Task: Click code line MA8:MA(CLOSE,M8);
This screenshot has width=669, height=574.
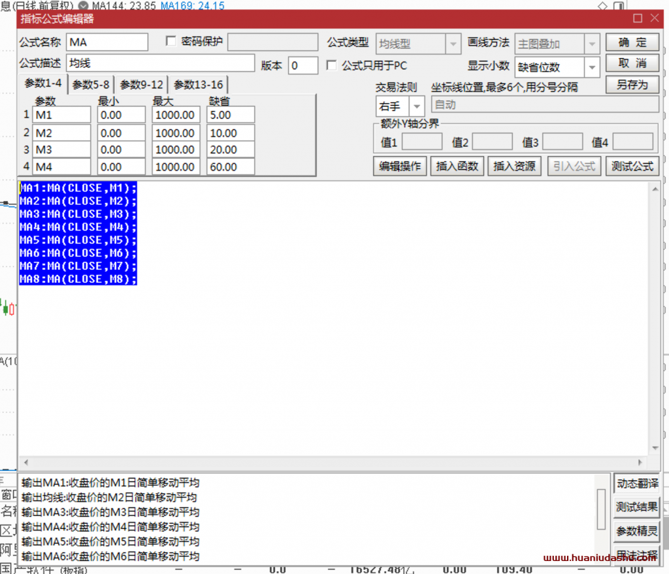Action: click(78, 279)
